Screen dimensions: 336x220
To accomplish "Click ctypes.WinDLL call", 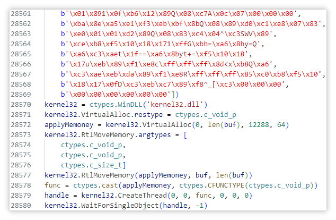I will click(x=148, y=105).
